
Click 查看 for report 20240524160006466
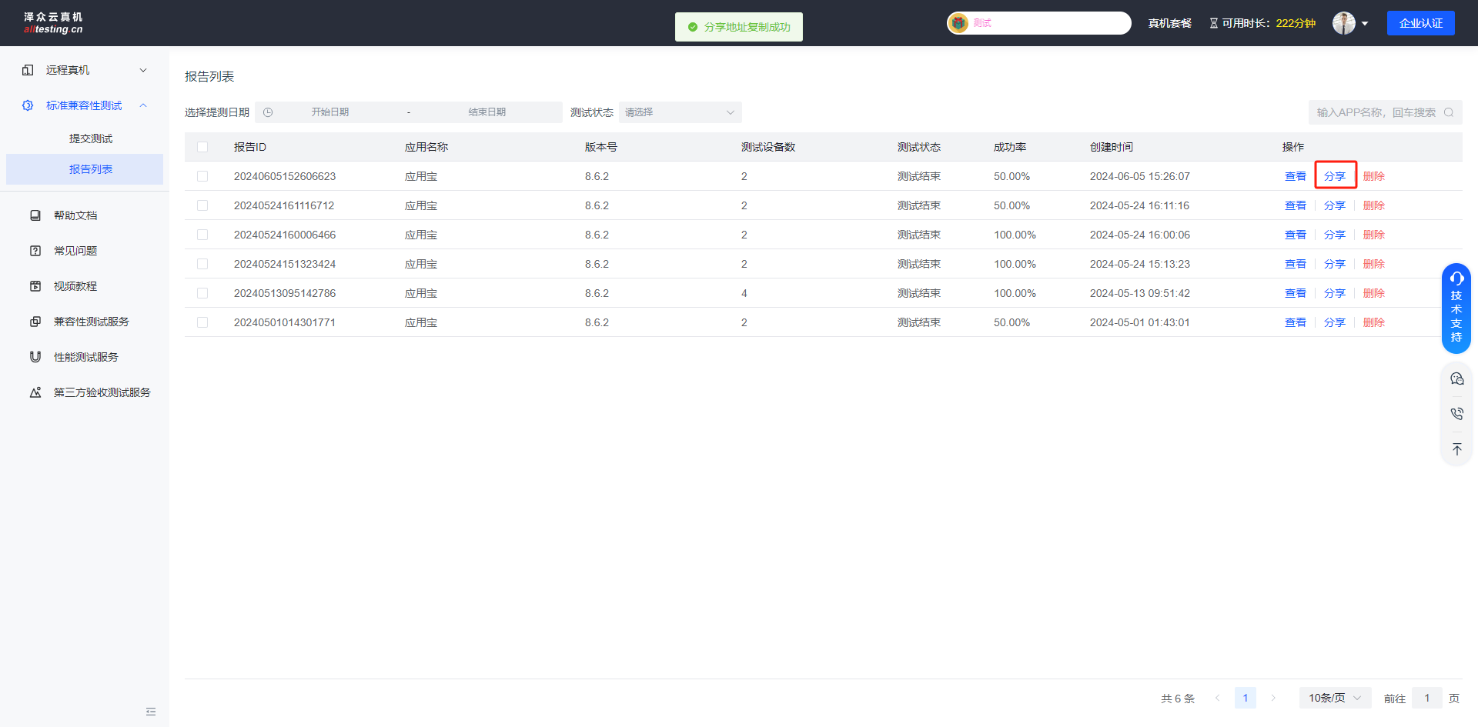1295,235
